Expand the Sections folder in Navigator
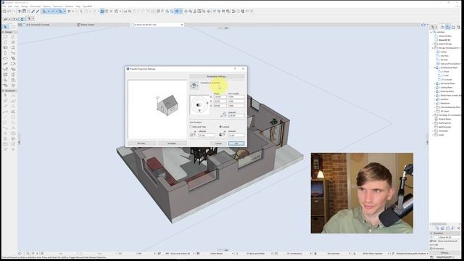This screenshot has height=261, width=464. [435, 99]
